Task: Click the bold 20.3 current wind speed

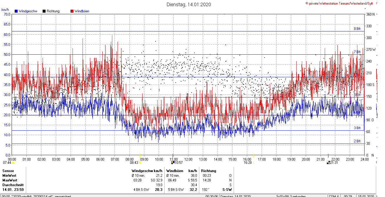Action: [159, 190]
